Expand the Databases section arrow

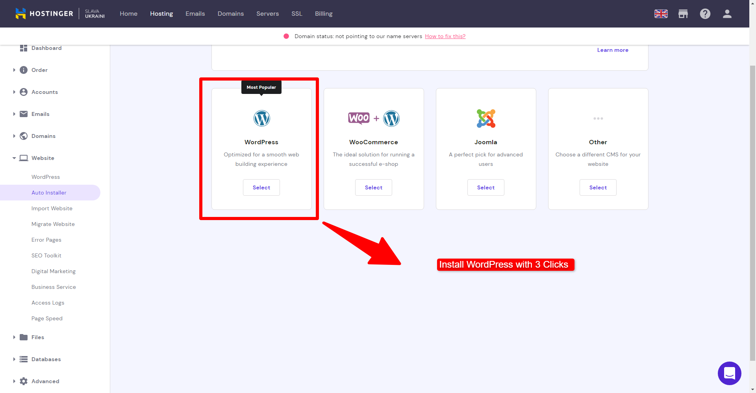(x=14, y=359)
